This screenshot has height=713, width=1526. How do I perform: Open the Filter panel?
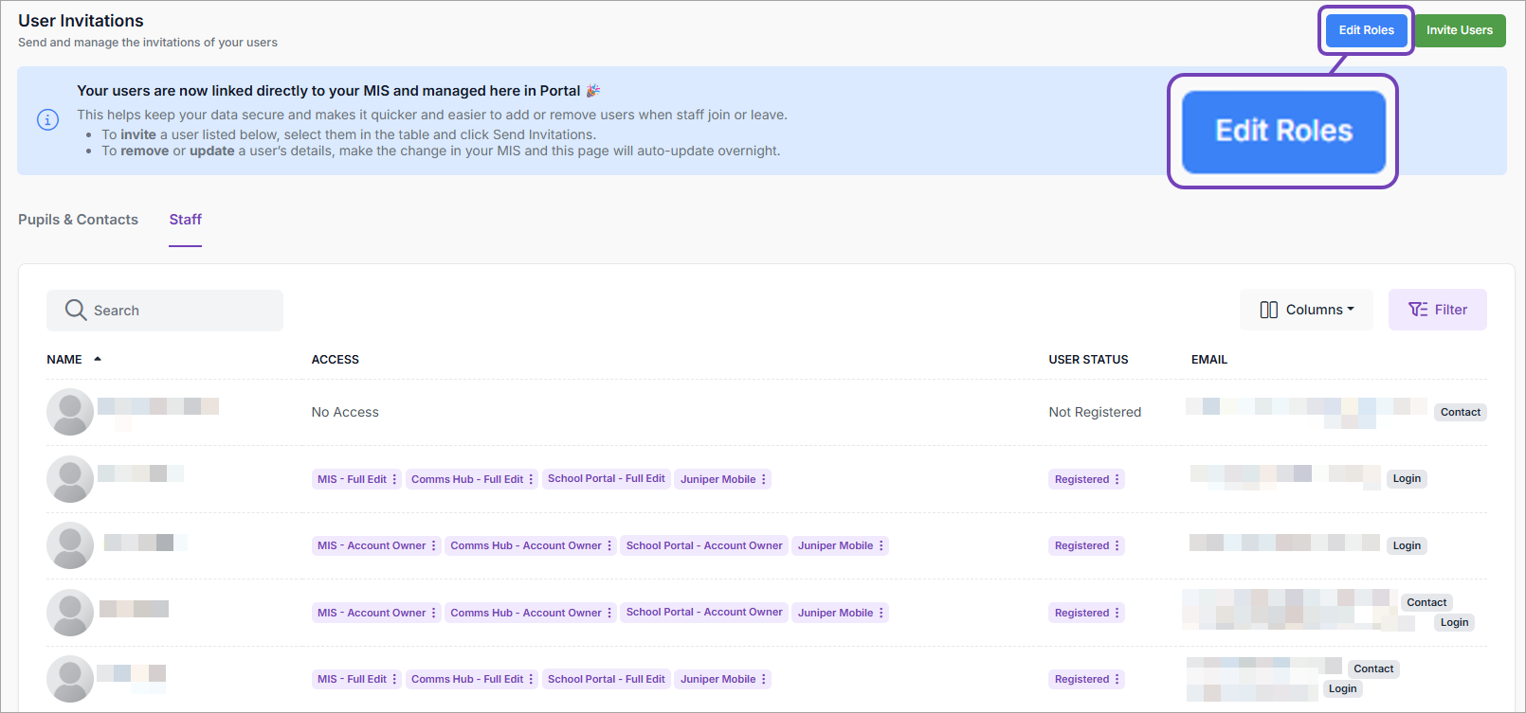[x=1437, y=310]
